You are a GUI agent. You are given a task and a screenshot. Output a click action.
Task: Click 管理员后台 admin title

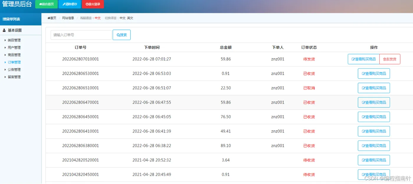pos(17,4)
